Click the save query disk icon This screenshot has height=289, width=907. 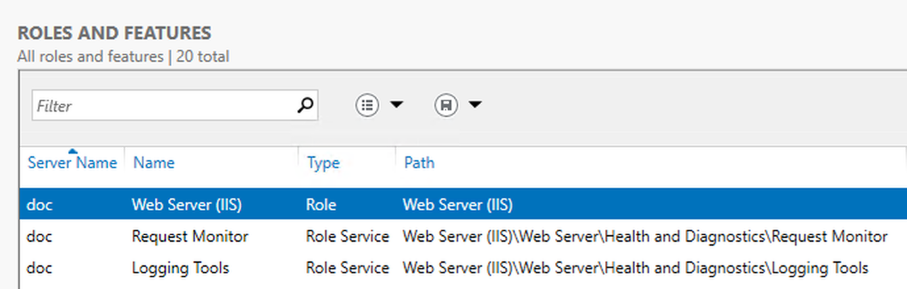446,105
